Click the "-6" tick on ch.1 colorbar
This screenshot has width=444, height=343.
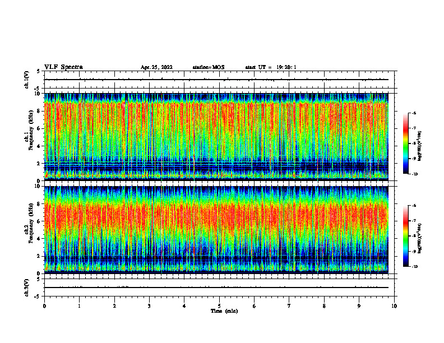click(414, 113)
